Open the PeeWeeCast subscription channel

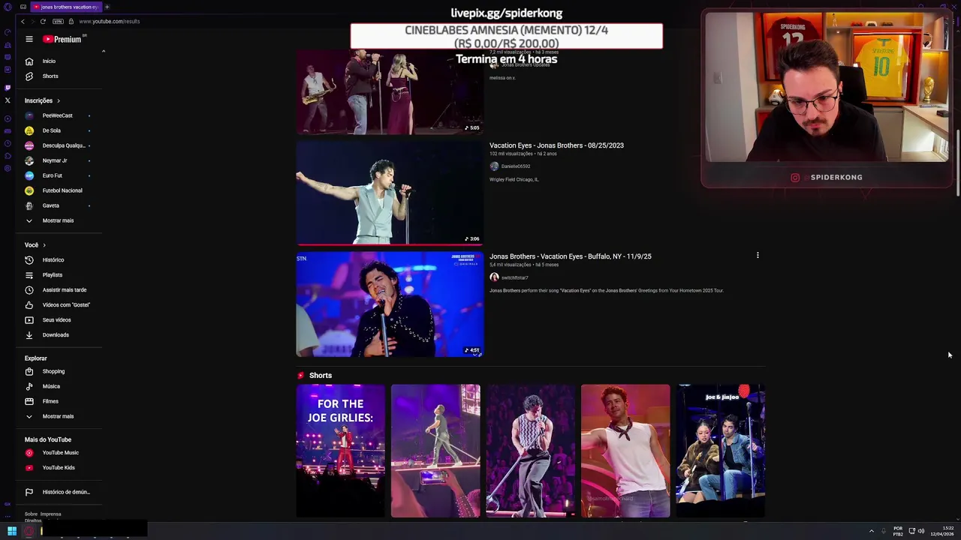(57, 115)
